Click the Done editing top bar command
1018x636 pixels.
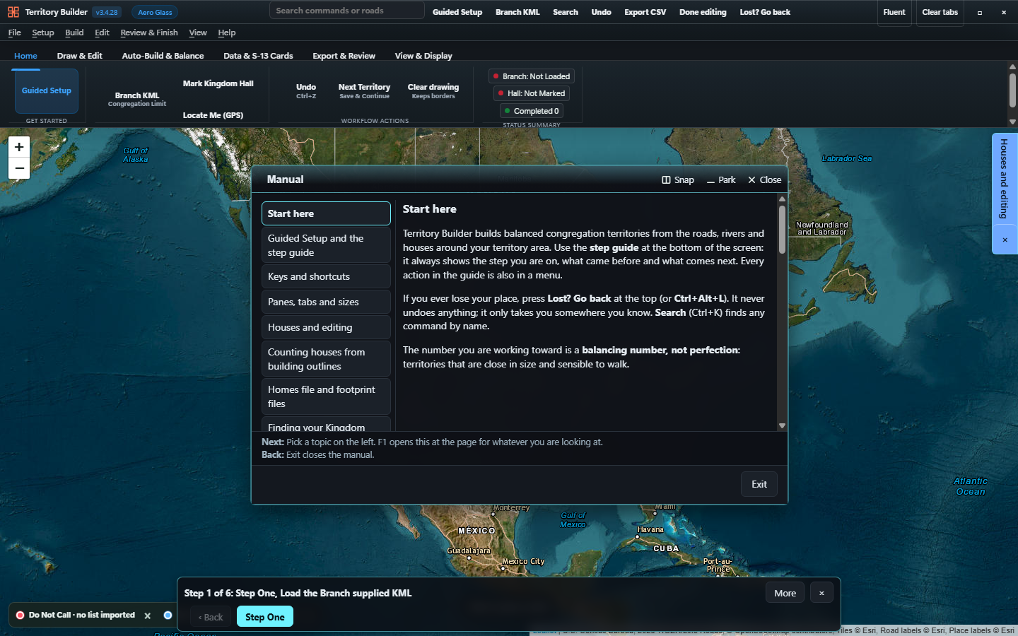tap(703, 12)
